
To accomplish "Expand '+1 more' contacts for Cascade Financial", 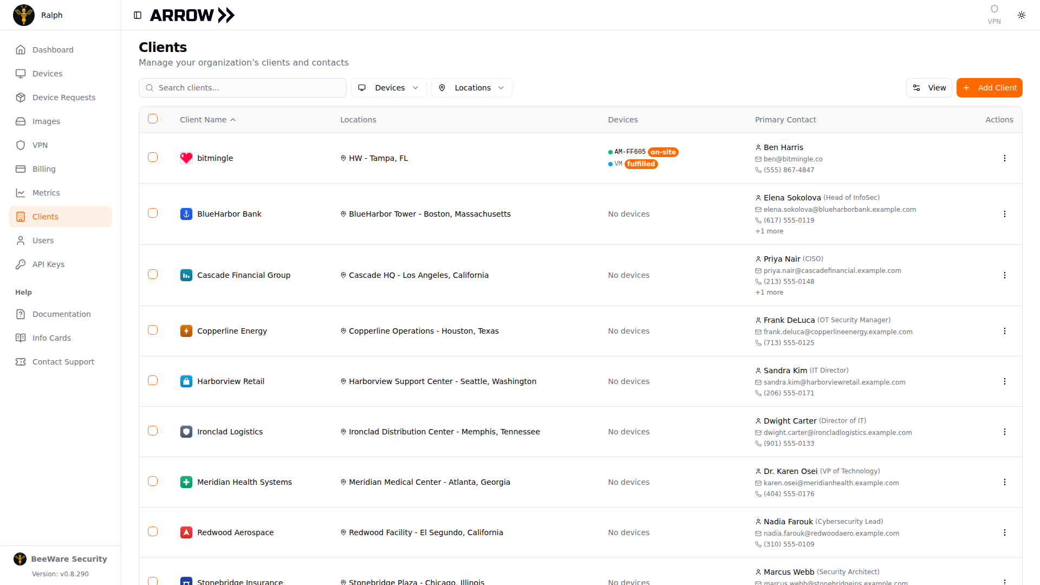I will pos(769,292).
